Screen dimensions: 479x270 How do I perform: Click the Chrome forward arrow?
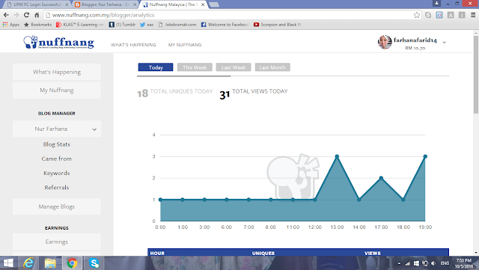(16, 15)
